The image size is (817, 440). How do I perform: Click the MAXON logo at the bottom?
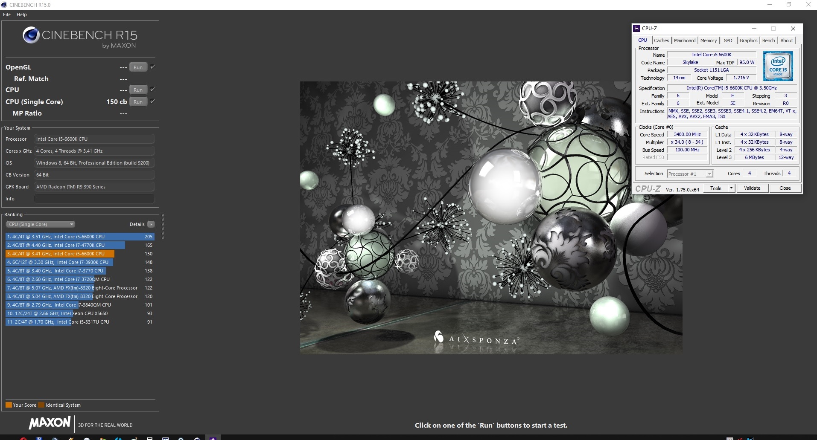point(50,423)
